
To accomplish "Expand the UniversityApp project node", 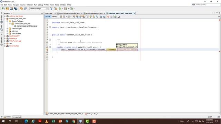I will tap(5, 46).
